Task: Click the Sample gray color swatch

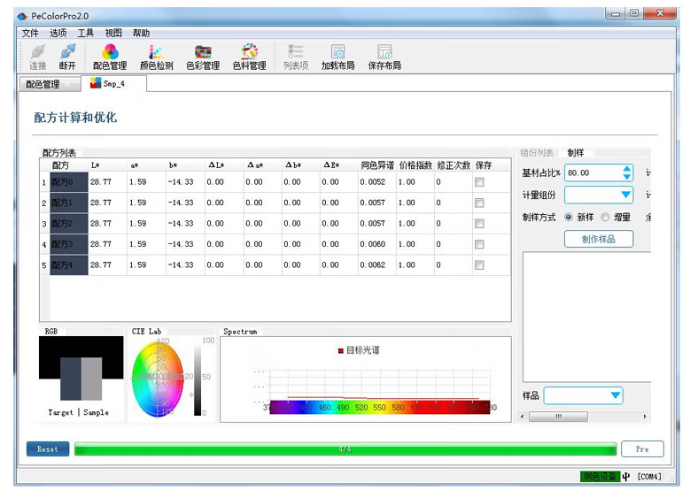Action: pos(91,379)
